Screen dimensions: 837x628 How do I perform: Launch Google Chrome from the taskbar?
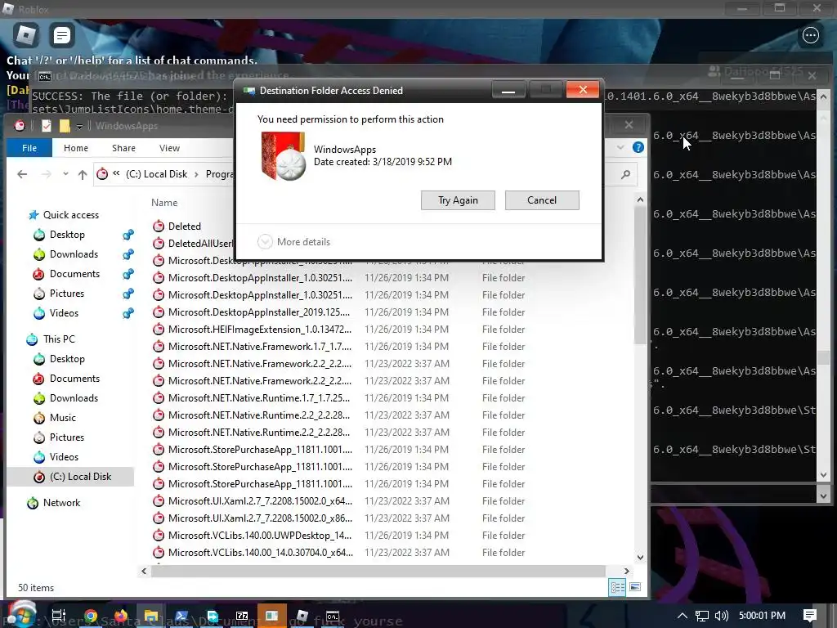point(91,617)
